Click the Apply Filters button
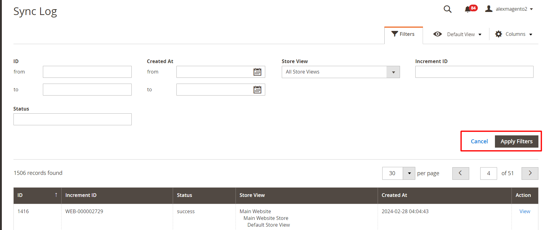Screen dimensions: 547x230 click(516, 141)
